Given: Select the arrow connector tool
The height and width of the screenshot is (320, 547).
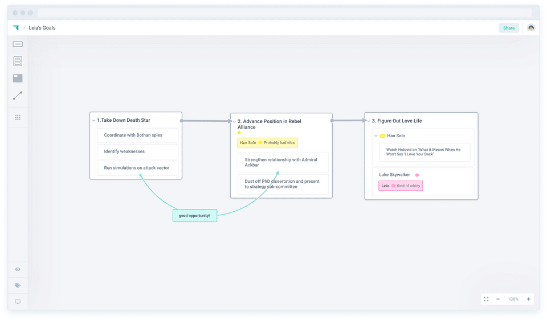Looking at the screenshot, I should click(x=18, y=96).
